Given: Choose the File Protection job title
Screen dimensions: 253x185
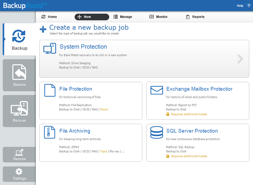Looking at the screenshot, I should (76, 89).
